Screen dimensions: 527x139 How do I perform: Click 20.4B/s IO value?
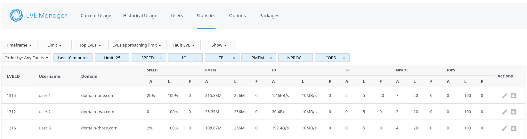point(279,112)
